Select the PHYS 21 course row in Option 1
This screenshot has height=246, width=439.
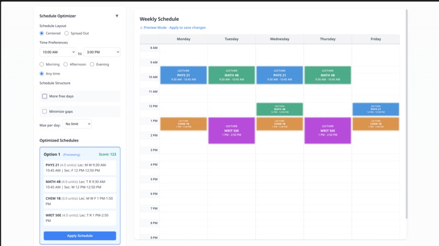coord(80,168)
